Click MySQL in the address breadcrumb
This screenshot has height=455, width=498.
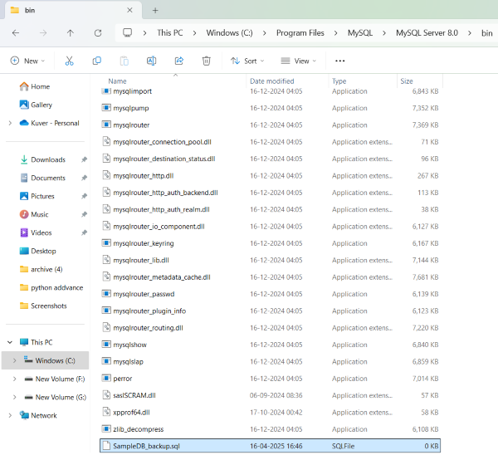[x=359, y=33]
